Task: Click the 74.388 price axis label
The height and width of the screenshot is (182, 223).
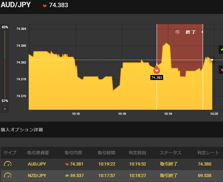Action: pyautogui.click(x=21, y=46)
